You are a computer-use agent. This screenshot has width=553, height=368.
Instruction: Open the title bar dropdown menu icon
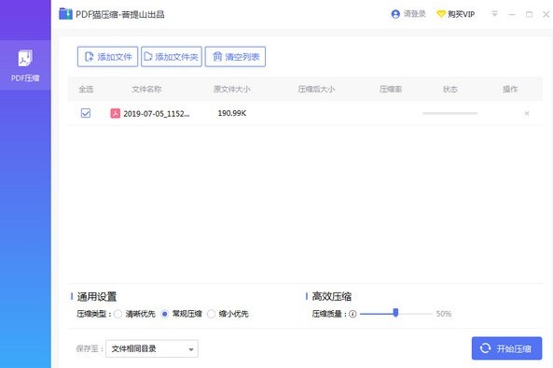coord(494,14)
